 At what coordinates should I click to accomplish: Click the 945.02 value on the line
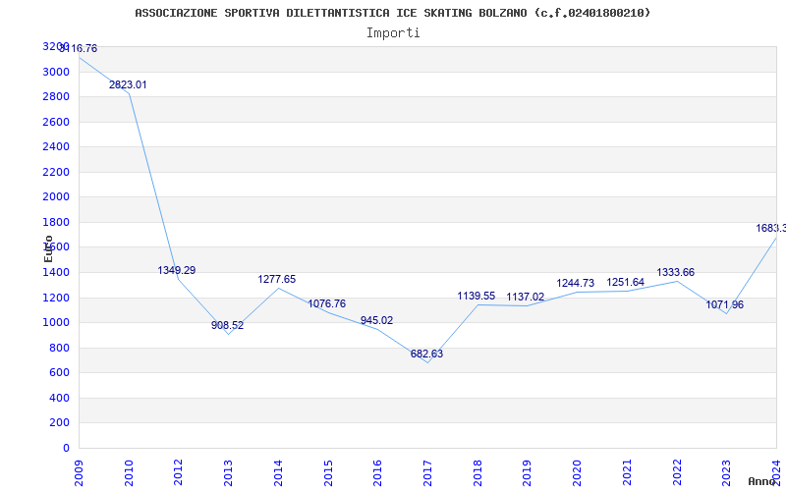376,320
